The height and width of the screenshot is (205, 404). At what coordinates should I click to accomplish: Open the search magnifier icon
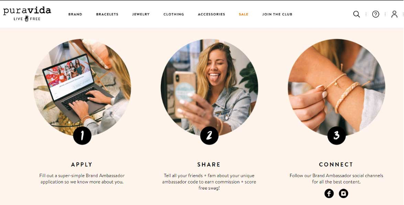(356, 14)
